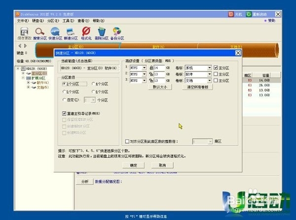The width and height of the screenshot is (296, 220).
Task: Open the View (查看) menu
Action: point(83,21)
